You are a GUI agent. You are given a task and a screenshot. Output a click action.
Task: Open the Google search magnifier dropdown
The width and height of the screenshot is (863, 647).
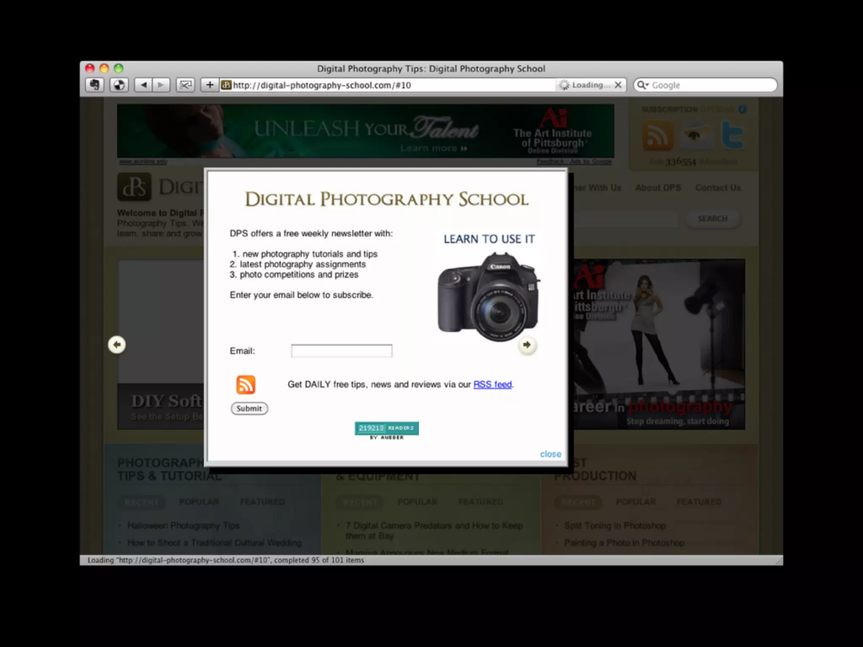pos(642,85)
